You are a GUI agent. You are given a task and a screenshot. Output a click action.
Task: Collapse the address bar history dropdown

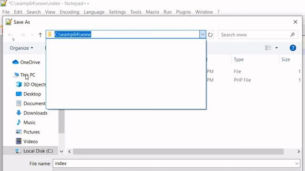(x=203, y=35)
